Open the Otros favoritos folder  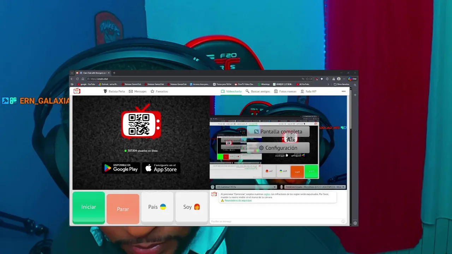pos(341,84)
